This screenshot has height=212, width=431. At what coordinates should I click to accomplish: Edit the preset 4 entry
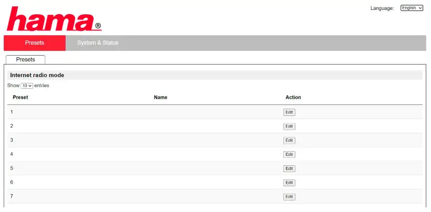click(289, 154)
